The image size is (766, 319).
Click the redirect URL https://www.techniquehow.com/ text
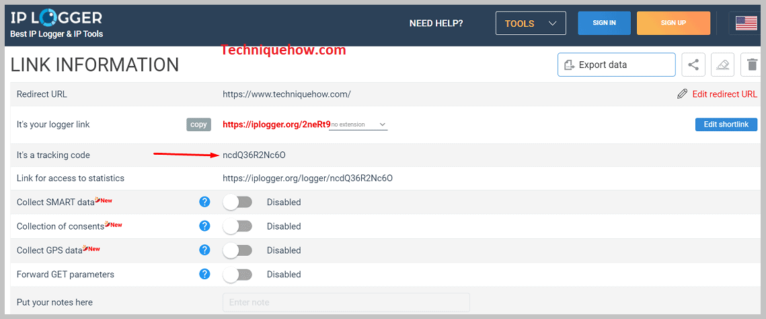click(x=286, y=94)
